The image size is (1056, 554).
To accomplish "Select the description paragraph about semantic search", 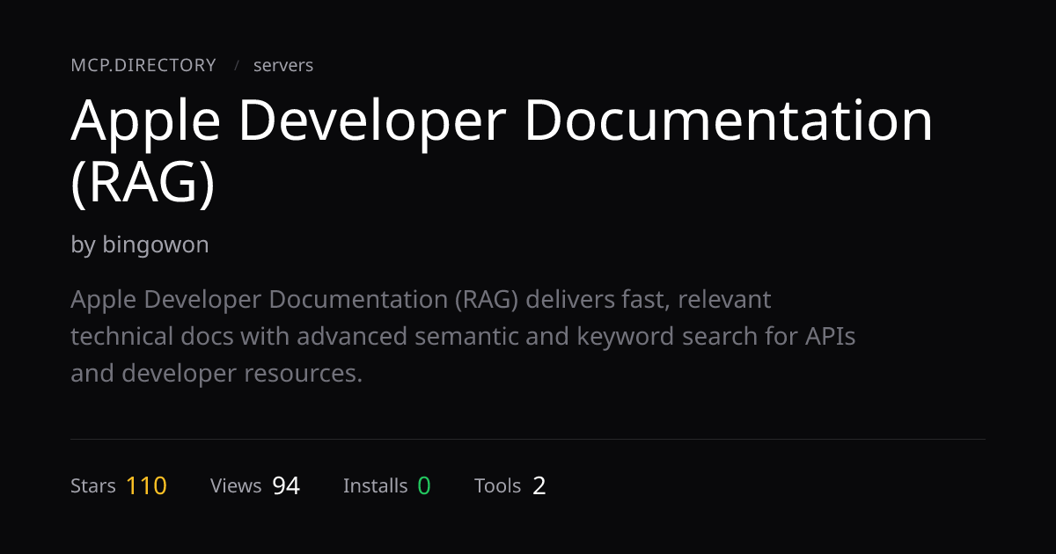I will click(463, 337).
